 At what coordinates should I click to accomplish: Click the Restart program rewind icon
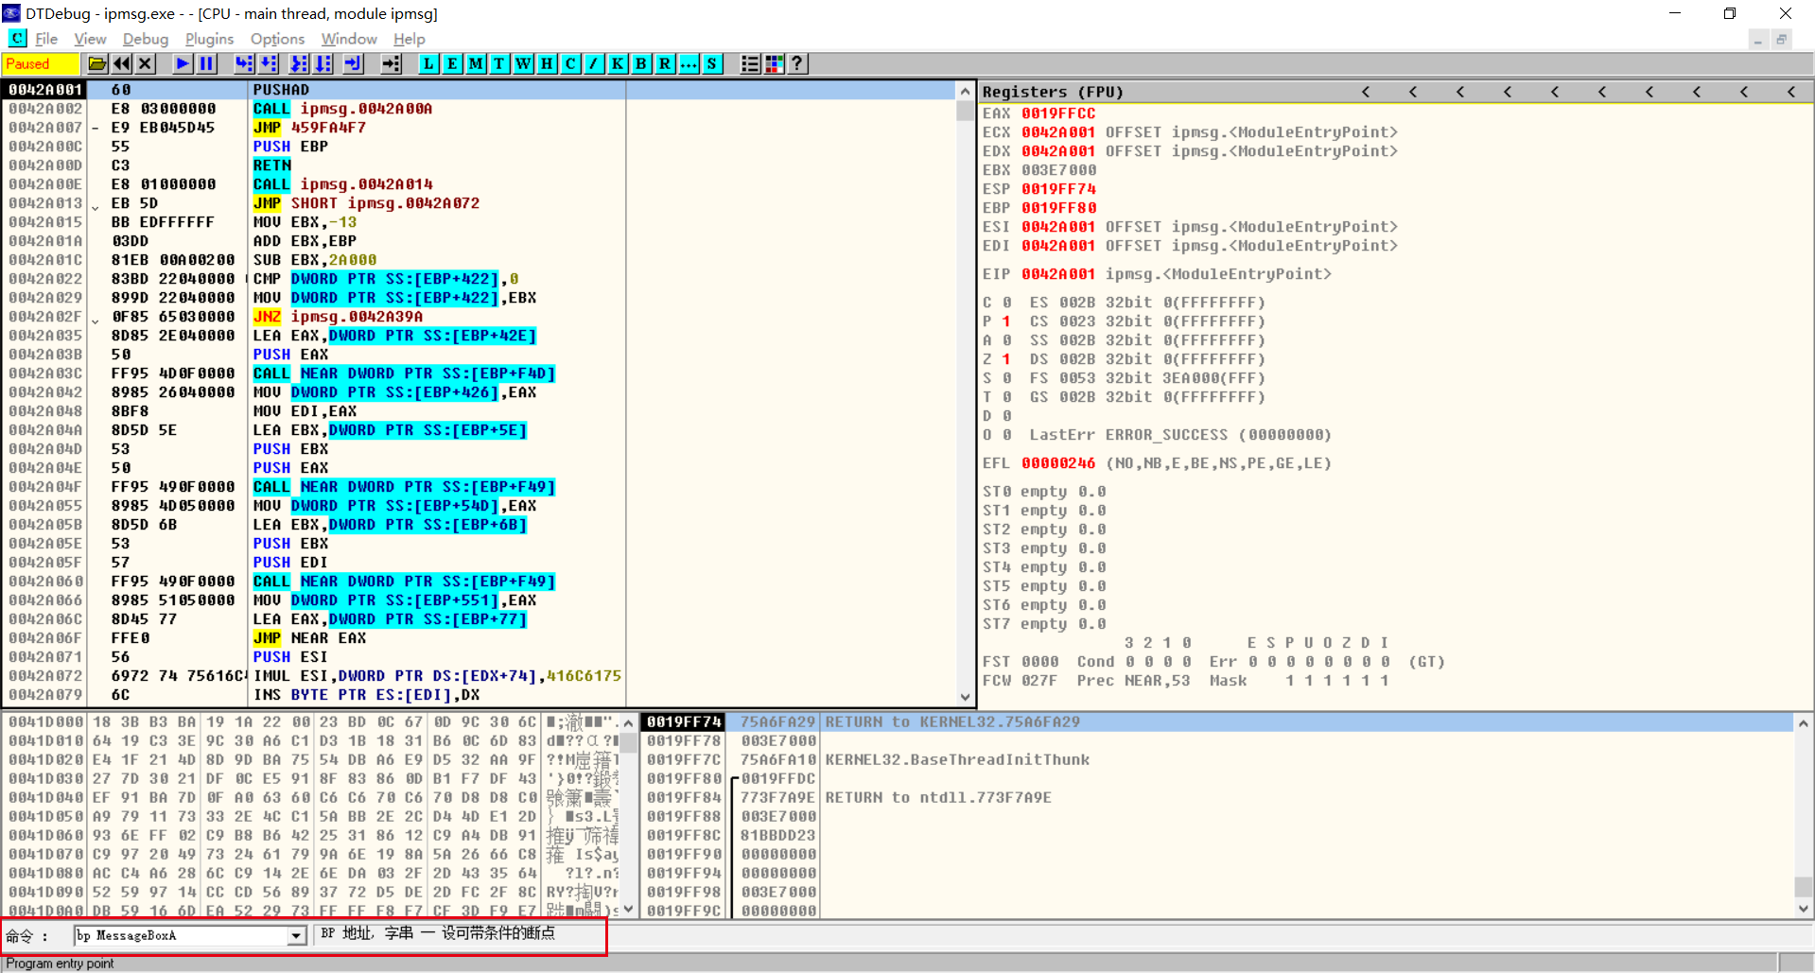(x=122, y=63)
